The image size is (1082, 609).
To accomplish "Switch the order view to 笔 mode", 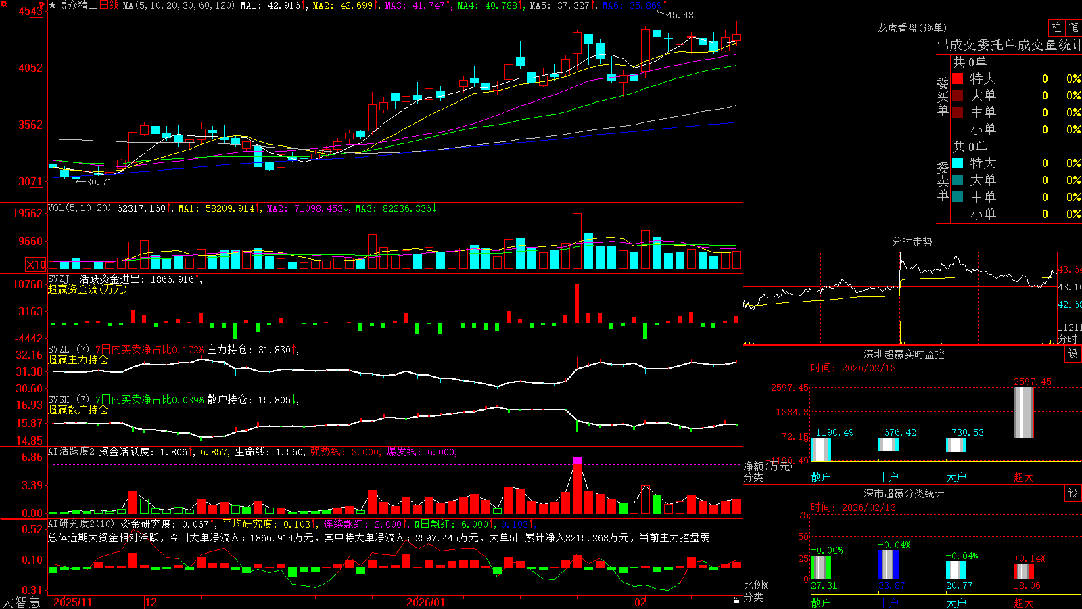I will pyautogui.click(x=1073, y=27).
